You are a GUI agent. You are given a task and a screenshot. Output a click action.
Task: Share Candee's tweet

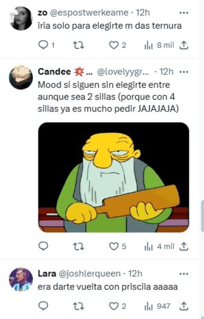[x=184, y=247]
